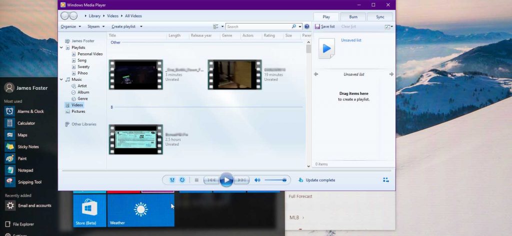Turn on shuffle mode
This screenshot has height=236, width=512.
click(172, 180)
